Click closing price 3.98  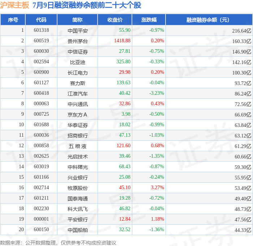click(x=126, y=114)
